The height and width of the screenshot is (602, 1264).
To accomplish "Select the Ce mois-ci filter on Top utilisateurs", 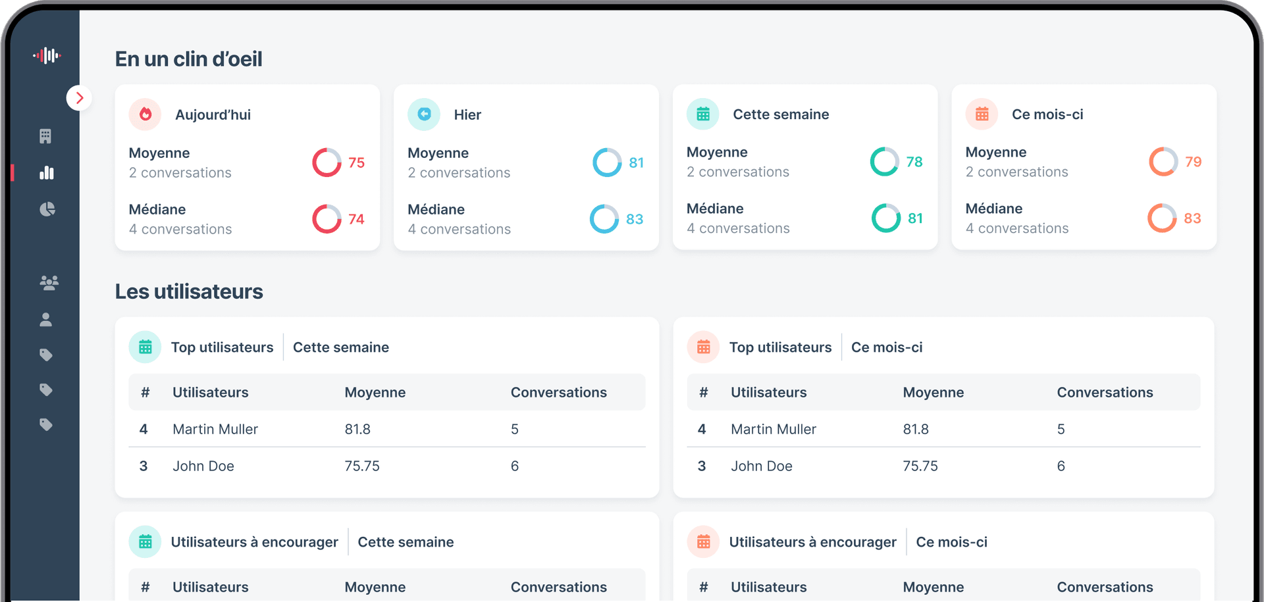I will [887, 347].
